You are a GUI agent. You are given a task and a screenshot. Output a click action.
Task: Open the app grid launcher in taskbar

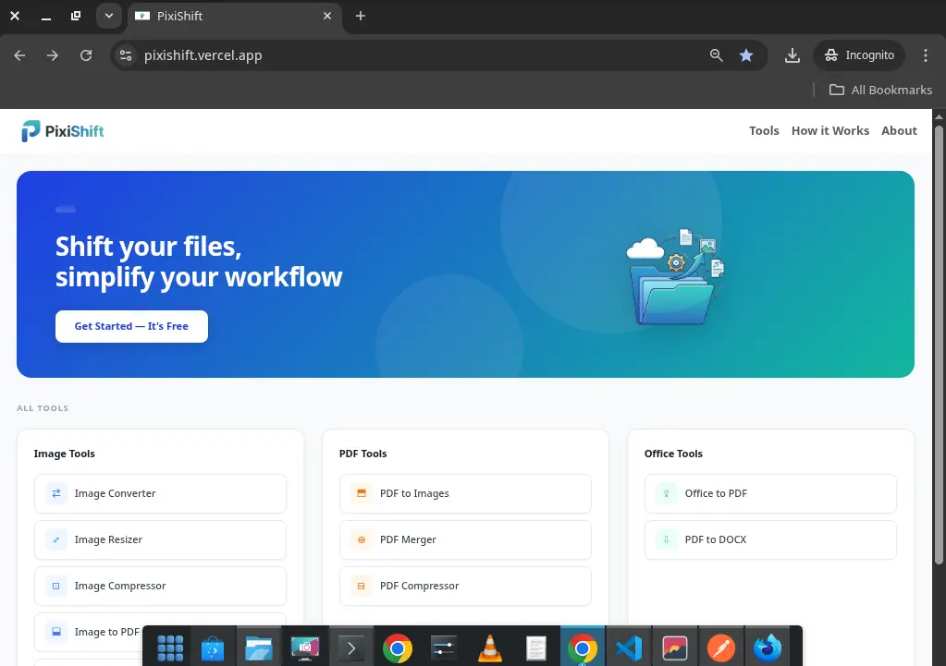pos(170,648)
